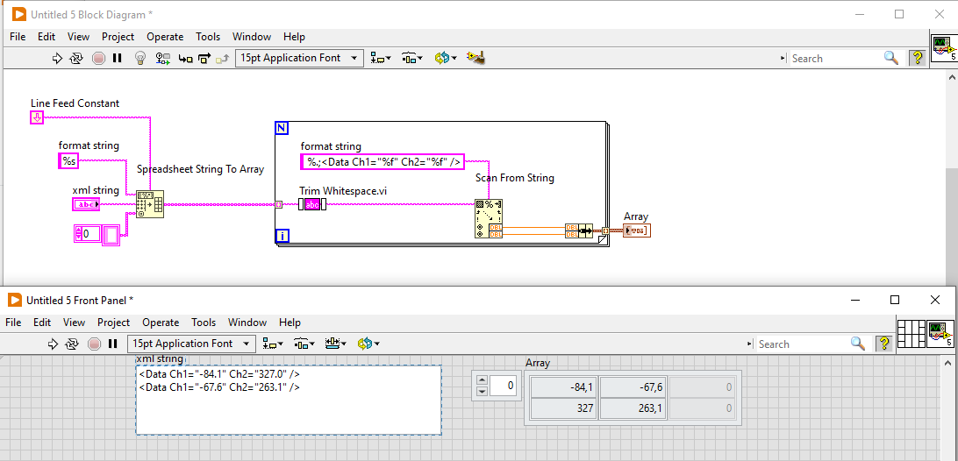Toggle Retain Wire Values button
Screen dimensions: 958x461
pyautogui.click(x=162, y=59)
